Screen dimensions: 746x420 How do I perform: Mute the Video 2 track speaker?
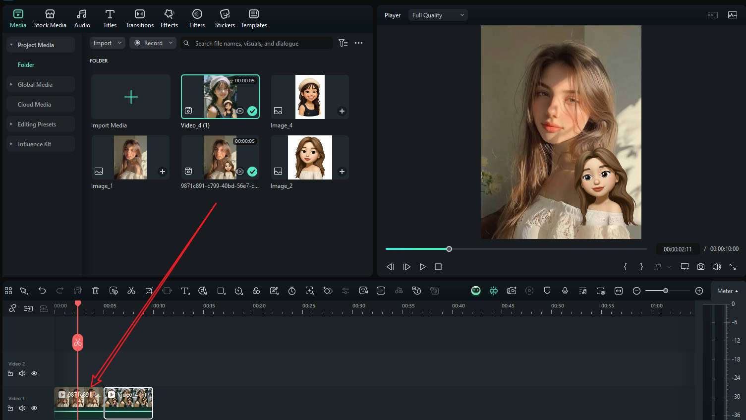(x=22, y=373)
